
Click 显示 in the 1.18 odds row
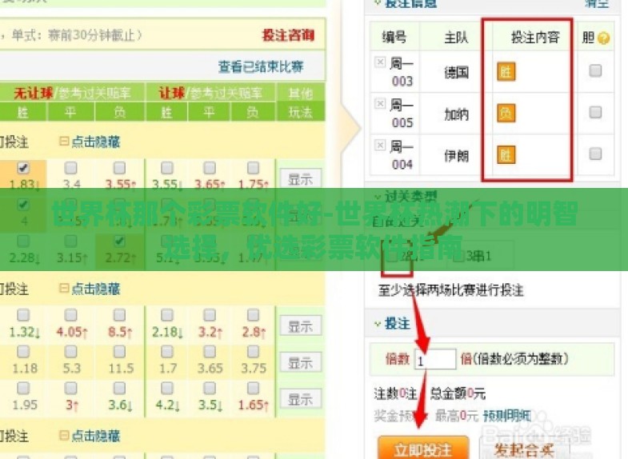pyautogui.click(x=300, y=363)
